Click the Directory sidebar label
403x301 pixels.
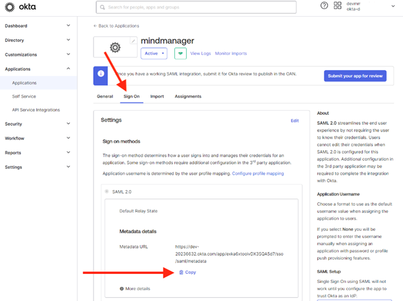[x=14, y=41]
